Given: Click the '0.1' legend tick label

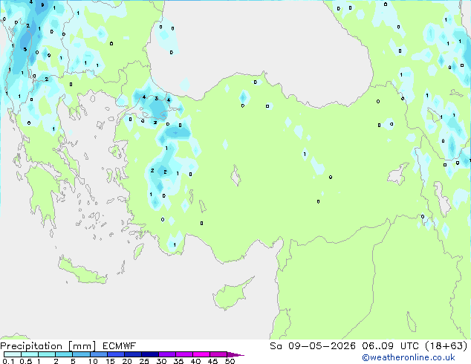Looking at the screenshot, I should click(x=8, y=361).
